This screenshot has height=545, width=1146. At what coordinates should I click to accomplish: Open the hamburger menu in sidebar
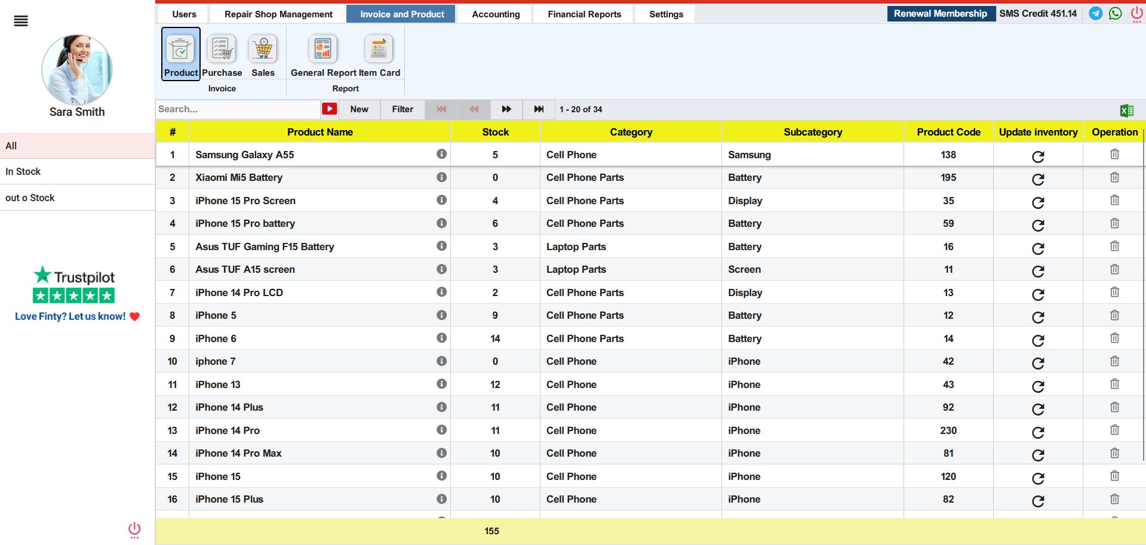21,21
